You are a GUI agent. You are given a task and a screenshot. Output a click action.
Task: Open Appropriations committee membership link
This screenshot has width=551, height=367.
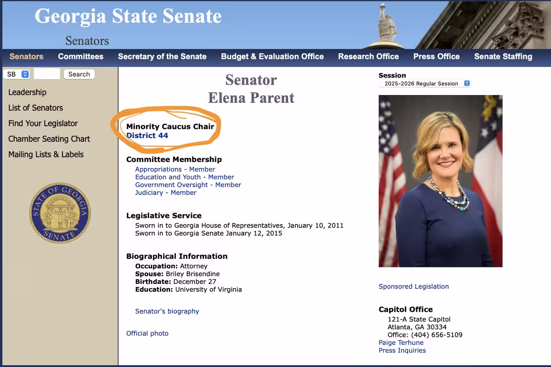click(x=175, y=169)
